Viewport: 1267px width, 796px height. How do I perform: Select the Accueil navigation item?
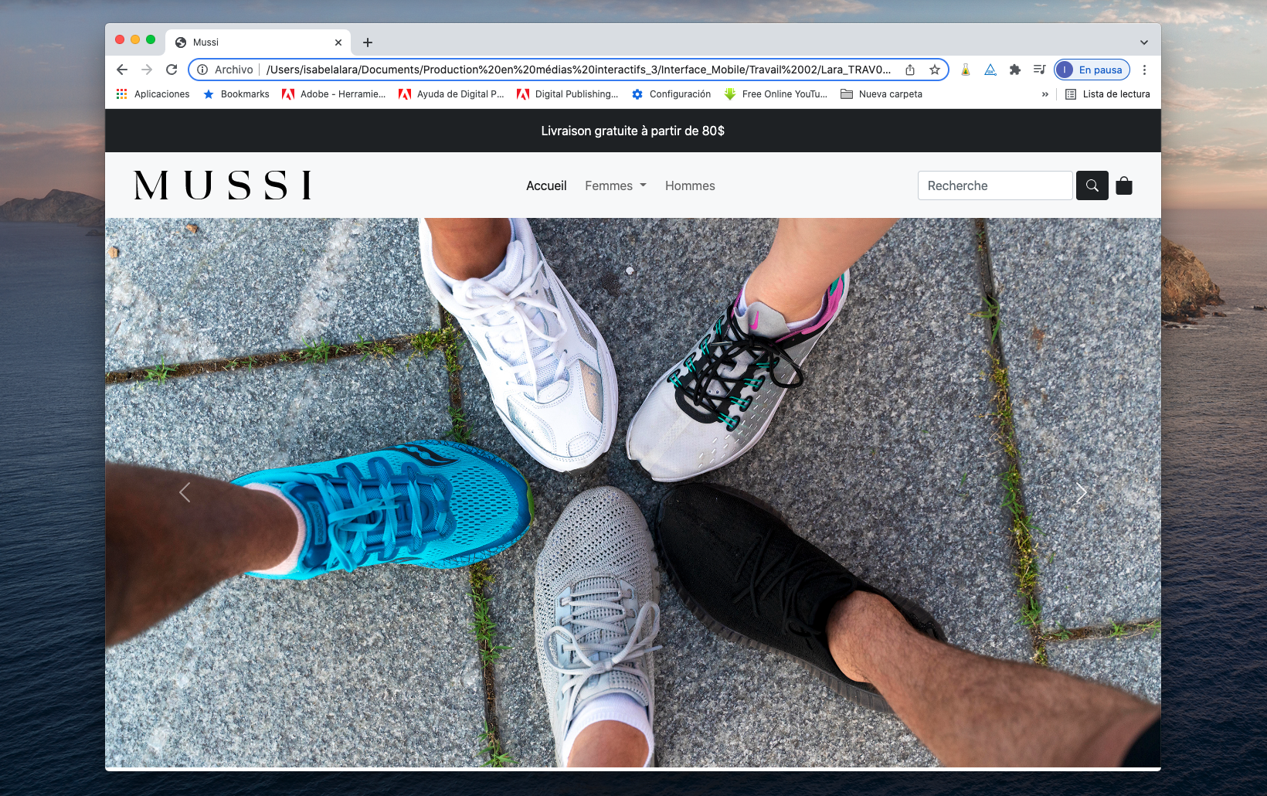point(546,185)
